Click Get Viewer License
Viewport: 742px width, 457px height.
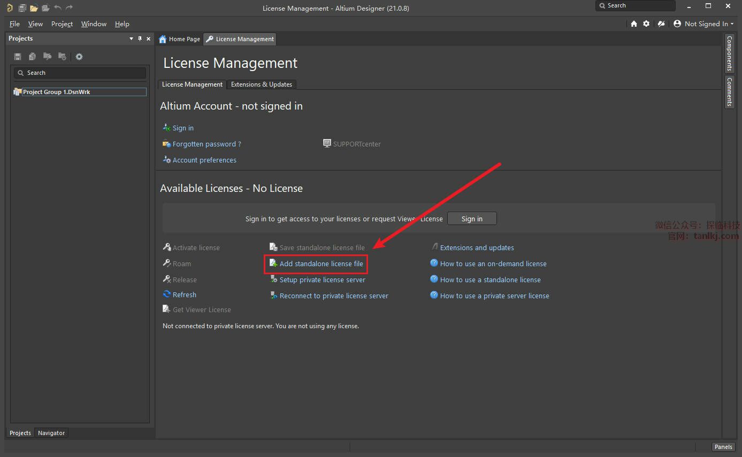click(x=202, y=310)
